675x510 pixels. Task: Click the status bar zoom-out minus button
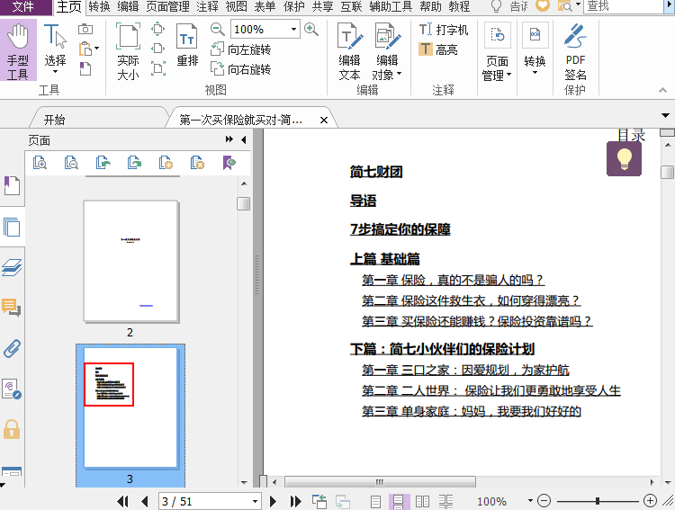544,500
